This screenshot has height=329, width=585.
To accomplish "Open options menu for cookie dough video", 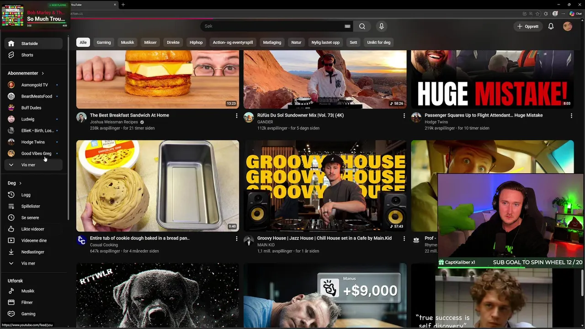I will (236, 239).
